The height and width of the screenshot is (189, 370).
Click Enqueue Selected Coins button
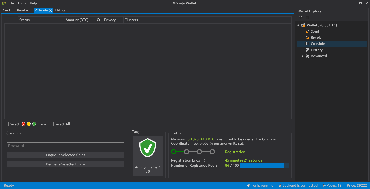pos(66,155)
